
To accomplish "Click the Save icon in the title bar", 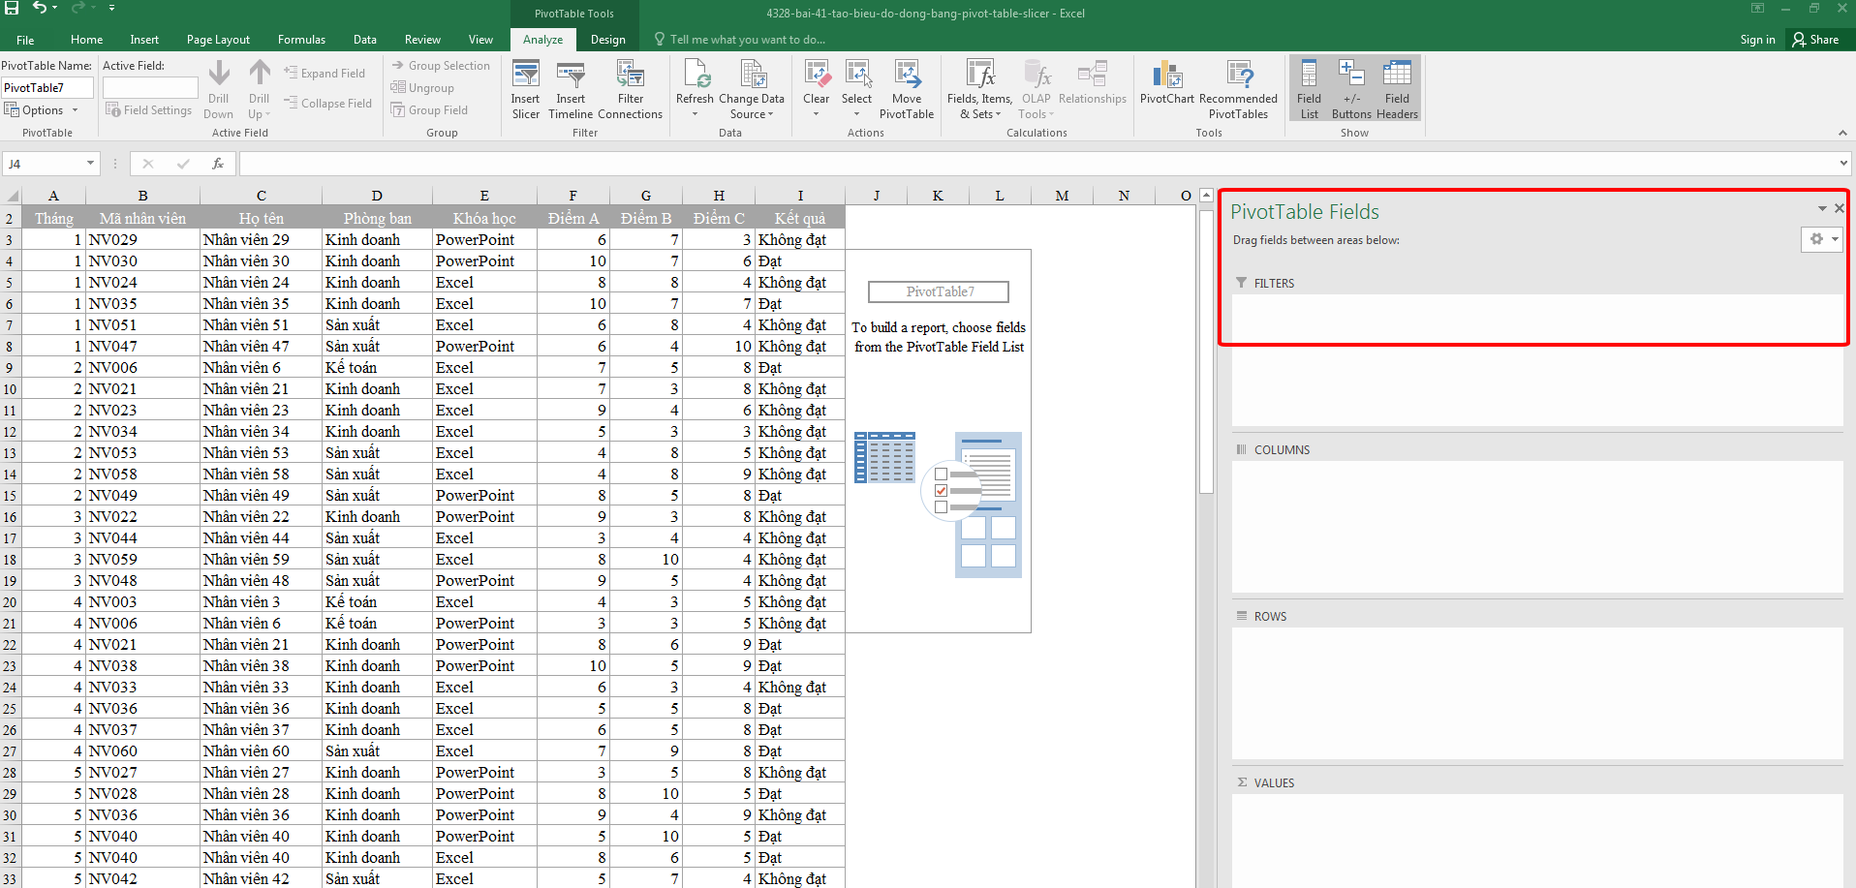I will 13,9.
